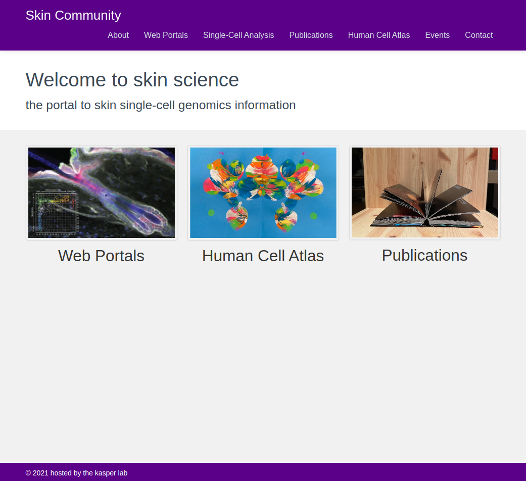Click the Publications heading below the book
Viewport: 526px width, 481px height.
424,255
